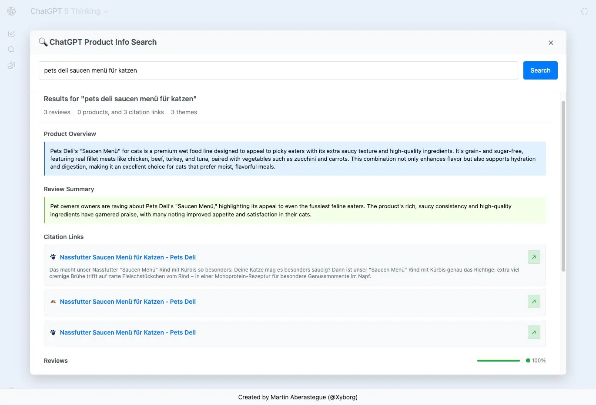Click the "100%" rating percentage text
This screenshot has width=596, height=405.
coord(539,361)
